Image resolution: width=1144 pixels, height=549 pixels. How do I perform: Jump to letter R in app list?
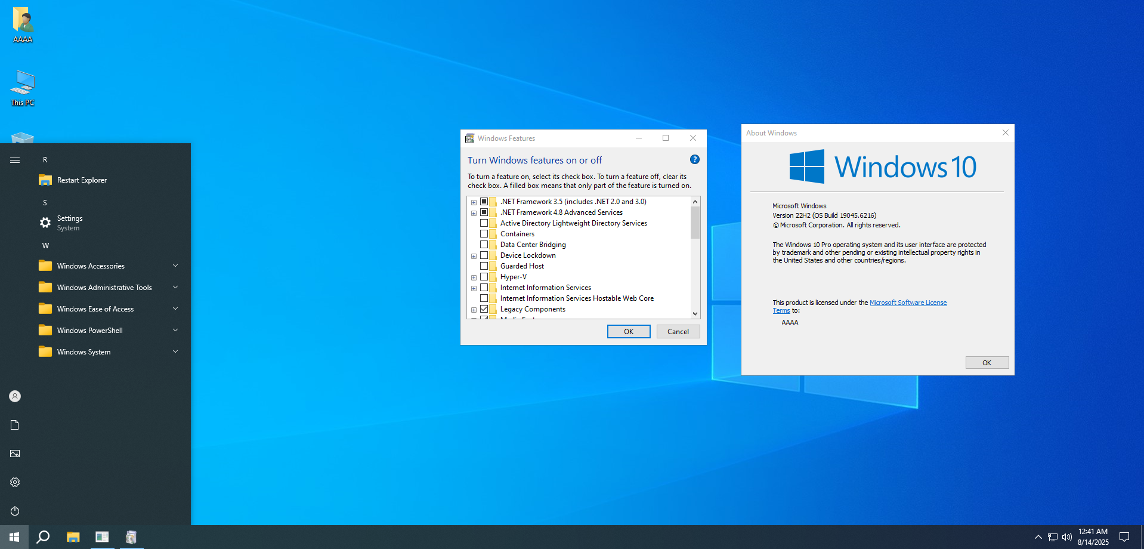(45, 160)
